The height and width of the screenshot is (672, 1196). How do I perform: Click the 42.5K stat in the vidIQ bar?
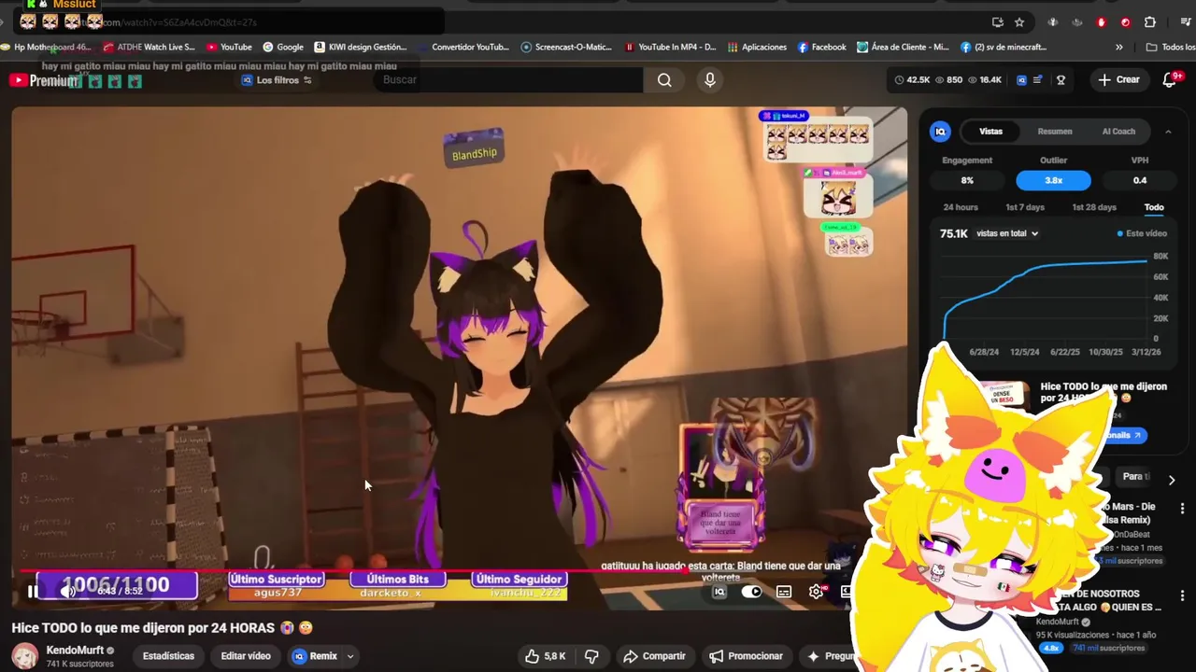point(912,80)
